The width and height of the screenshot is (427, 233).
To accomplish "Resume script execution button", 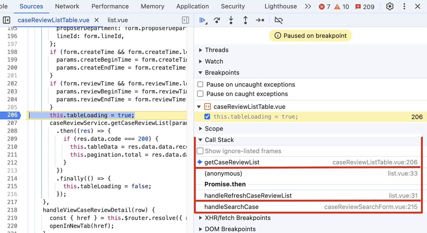I will 203,20.
